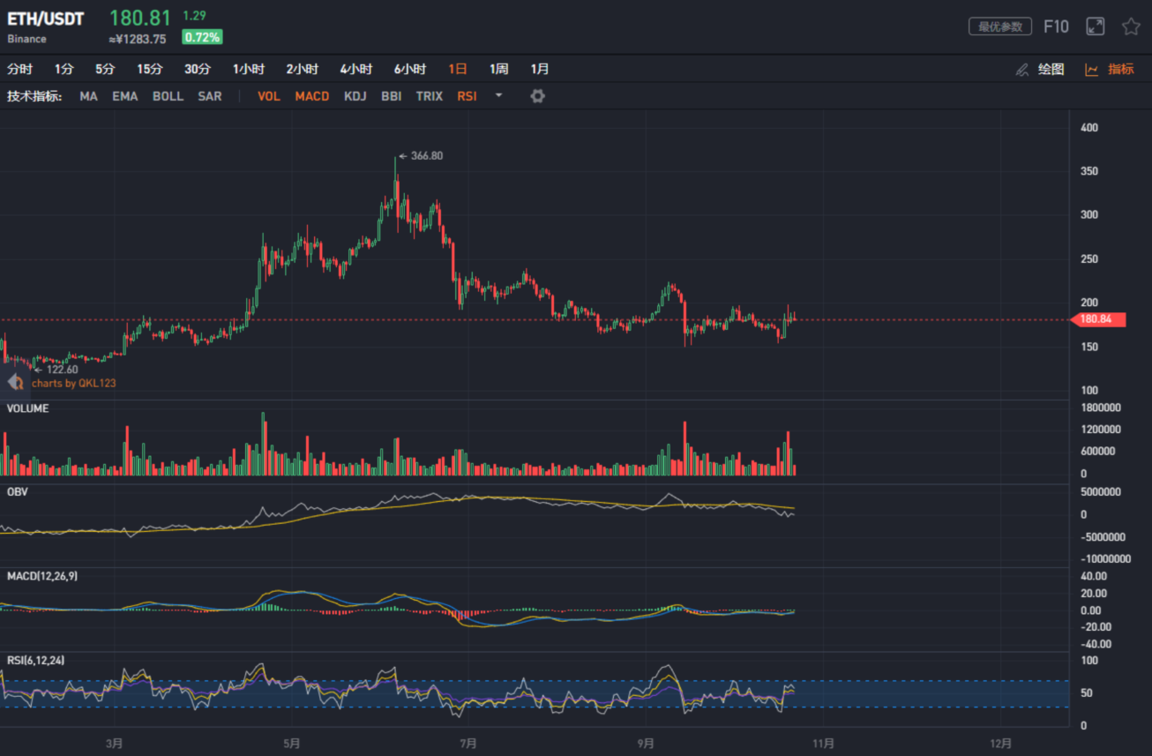Viewport: 1152px width, 756px height.
Task: Click the 指标 indicators chart icon
Action: click(1092, 69)
